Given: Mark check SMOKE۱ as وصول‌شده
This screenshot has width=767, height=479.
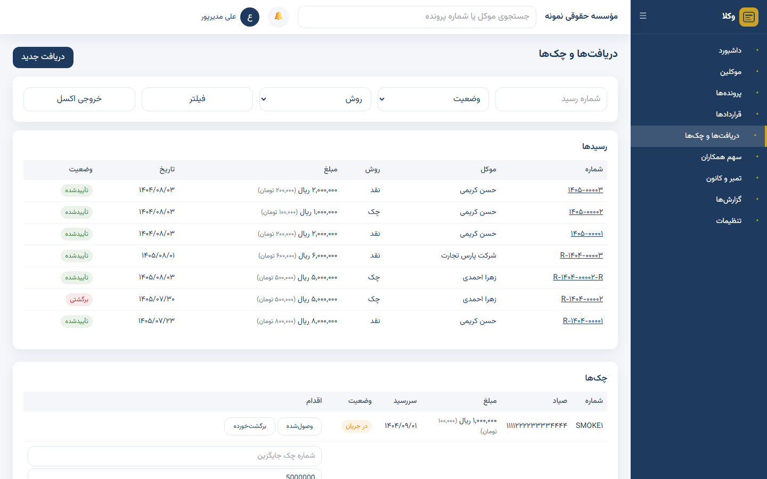Looking at the screenshot, I should click(x=299, y=426).
